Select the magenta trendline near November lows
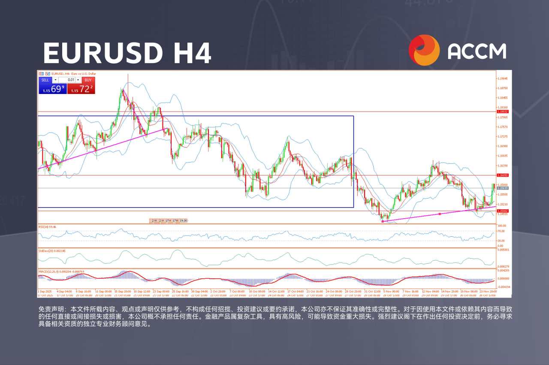 coord(439,214)
